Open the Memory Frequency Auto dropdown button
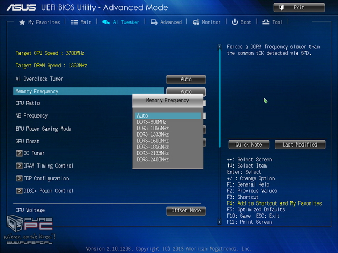Image resolution: width=338 pixels, height=253 pixels. [186, 91]
